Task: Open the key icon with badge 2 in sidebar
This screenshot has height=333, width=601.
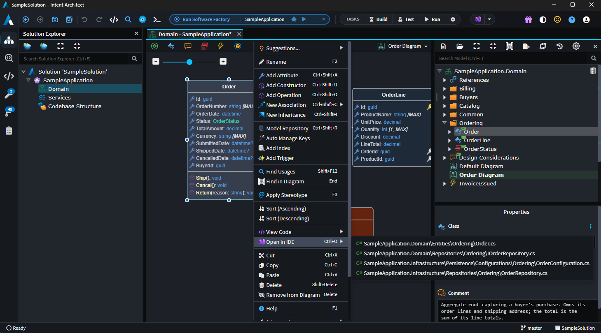Action: pyautogui.click(x=9, y=95)
